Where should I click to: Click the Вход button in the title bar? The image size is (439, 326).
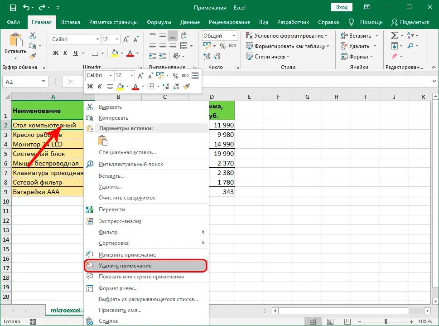coord(342,7)
